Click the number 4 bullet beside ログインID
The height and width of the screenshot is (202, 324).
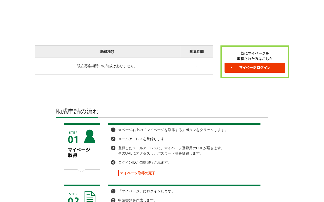[x=113, y=162]
